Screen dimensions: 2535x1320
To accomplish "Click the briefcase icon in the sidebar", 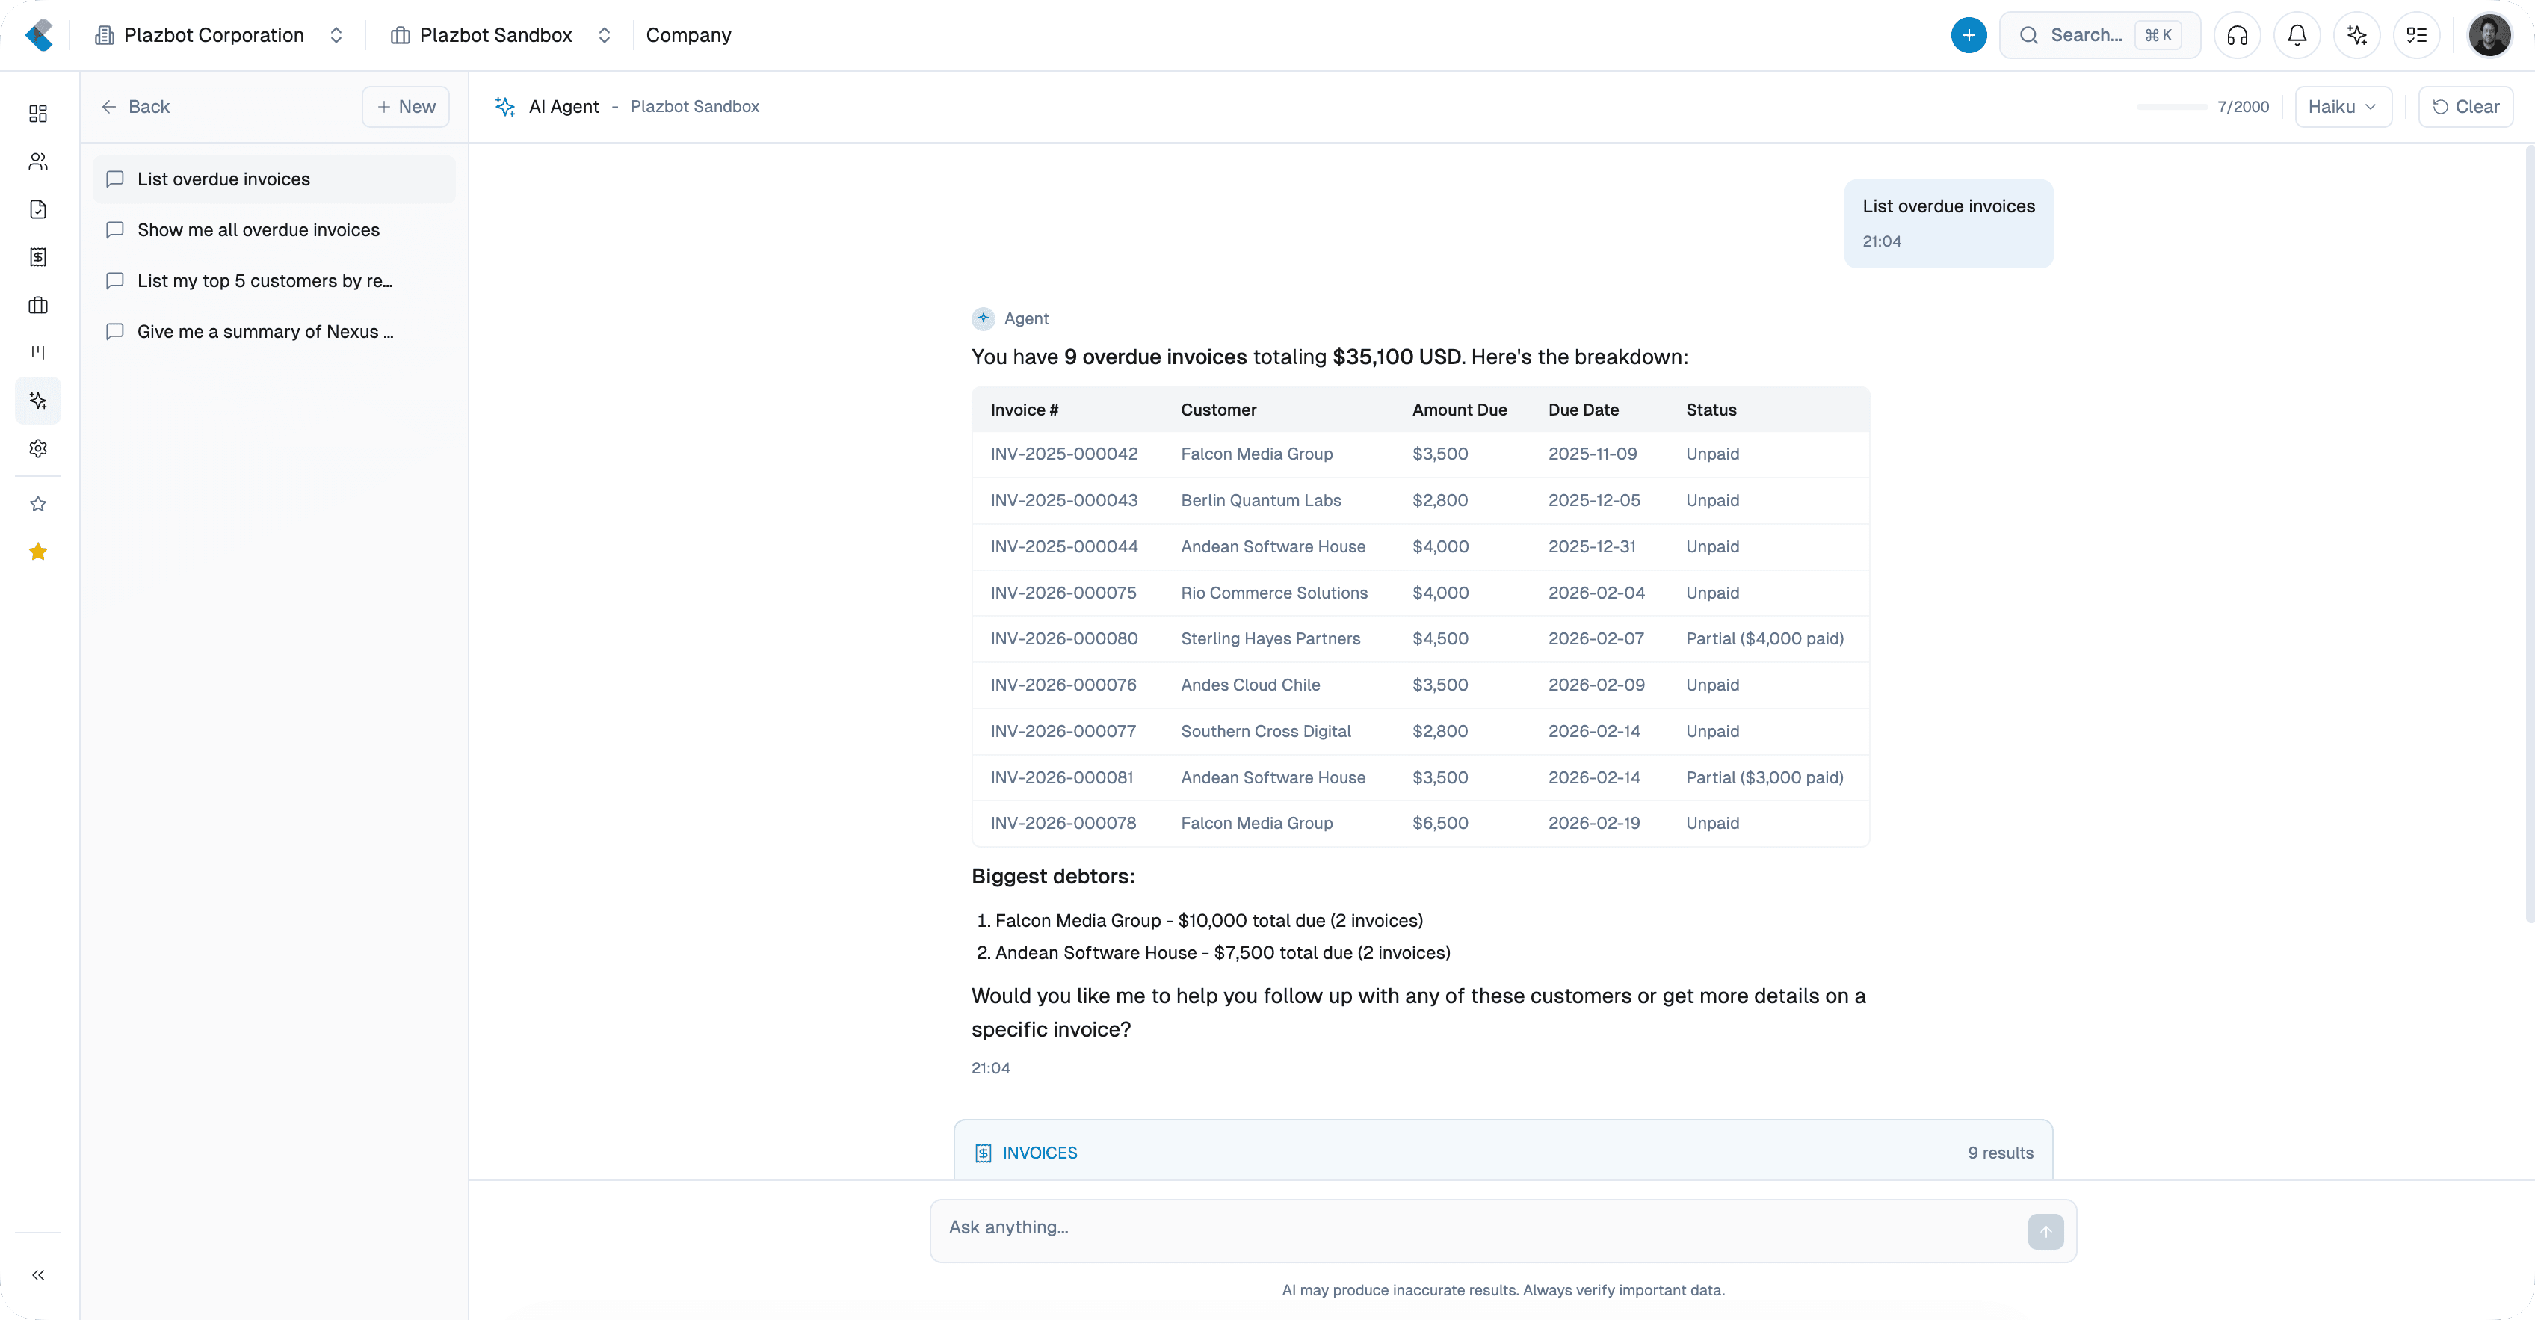I will tap(37, 305).
